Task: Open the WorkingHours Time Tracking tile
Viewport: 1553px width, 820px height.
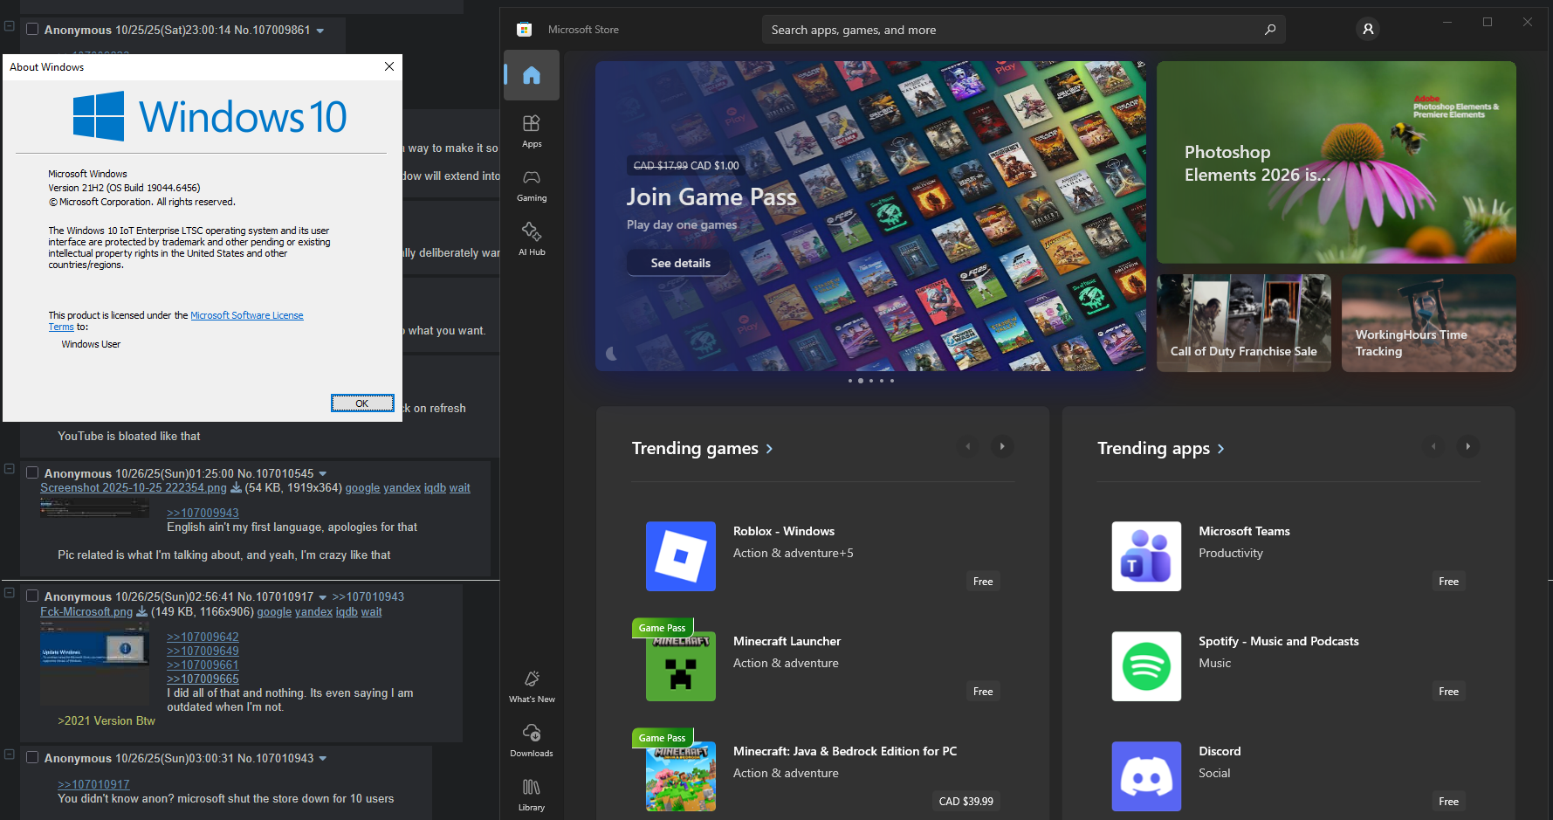Action: 1428,323
